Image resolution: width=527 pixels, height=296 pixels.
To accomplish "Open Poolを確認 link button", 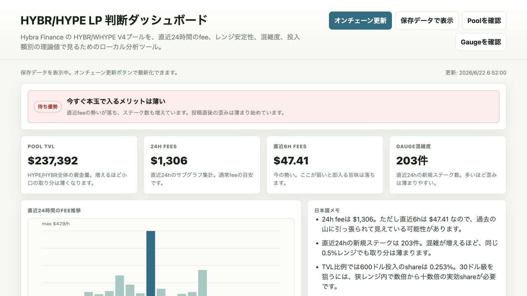I will click(x=484, y=21).
